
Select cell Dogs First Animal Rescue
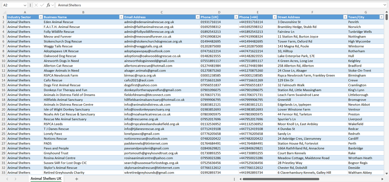pyautogui.click(x=83, y=85)
